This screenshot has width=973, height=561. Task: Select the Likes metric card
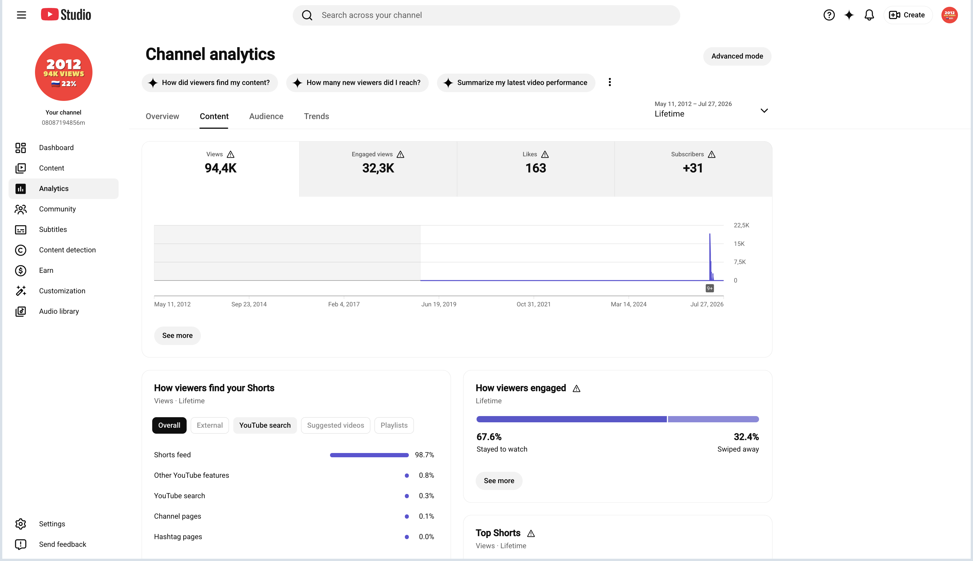point(536,169)
